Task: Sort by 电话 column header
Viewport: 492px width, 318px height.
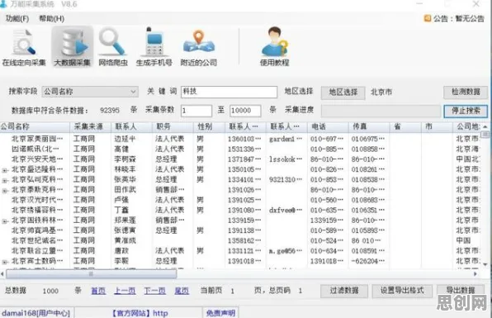Action: pos(328,126)
